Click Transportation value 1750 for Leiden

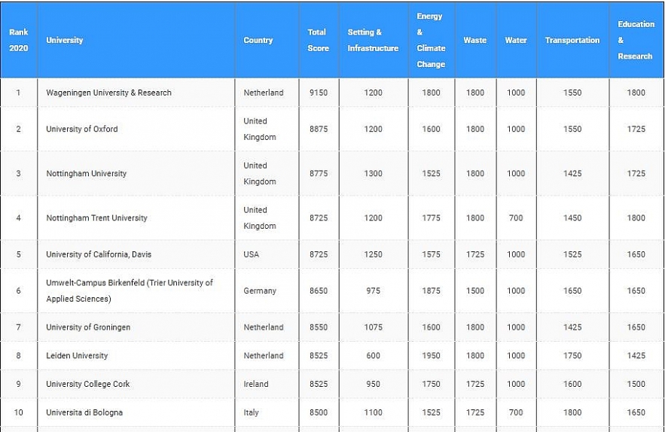(572, 356)
